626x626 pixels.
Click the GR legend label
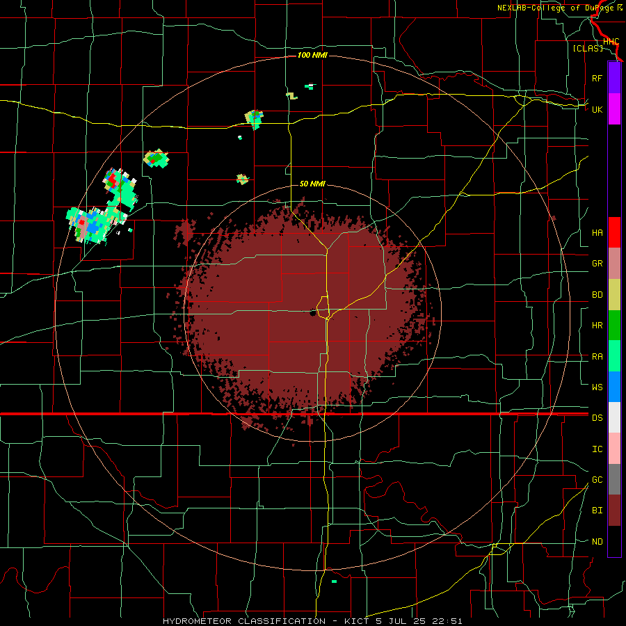(597, 264)
